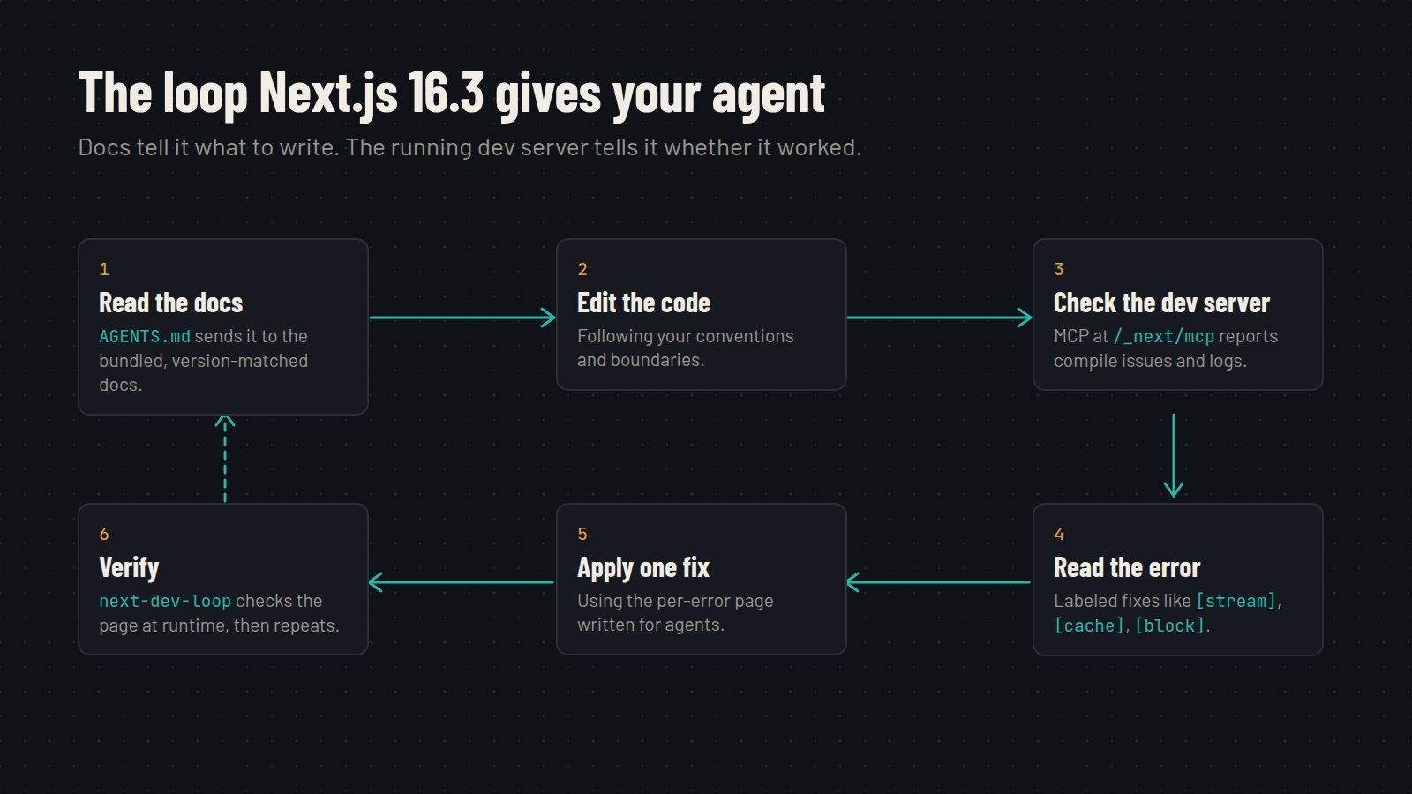Select the "Edit the code" card heading

(x=643, y=303)
